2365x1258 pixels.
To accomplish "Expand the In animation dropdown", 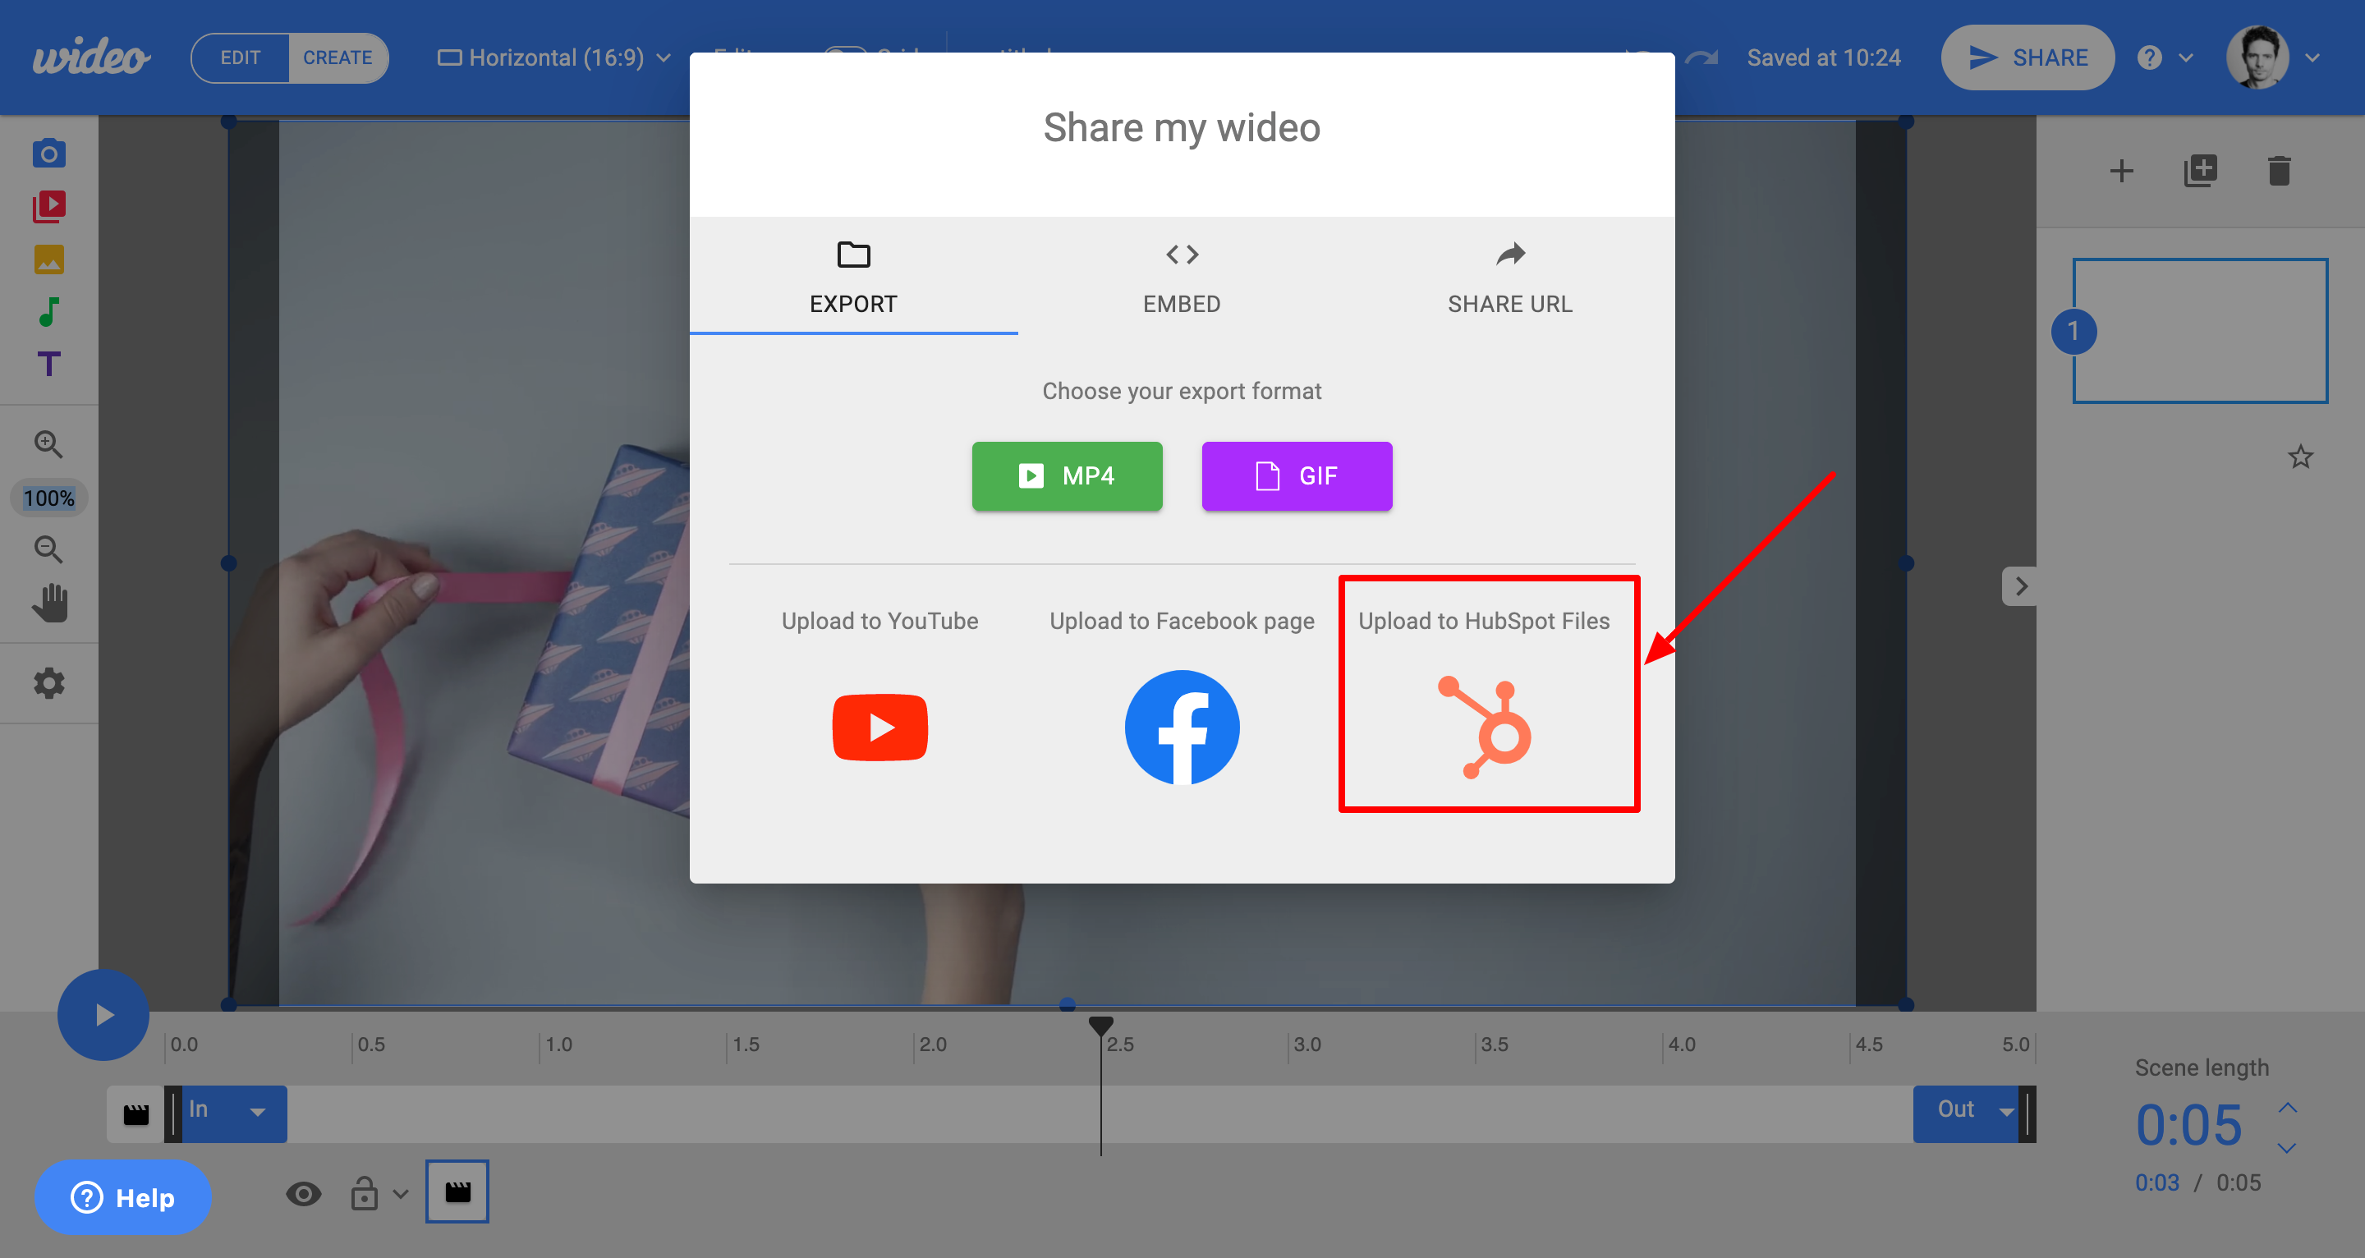I will click(257, 1112).
